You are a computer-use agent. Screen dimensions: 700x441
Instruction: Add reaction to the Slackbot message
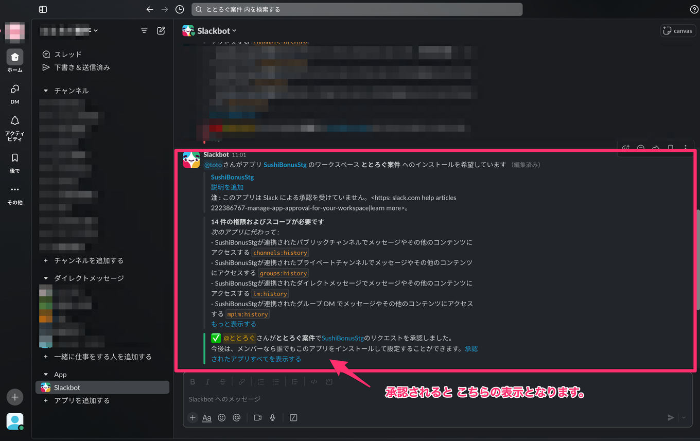click(626, 147)
